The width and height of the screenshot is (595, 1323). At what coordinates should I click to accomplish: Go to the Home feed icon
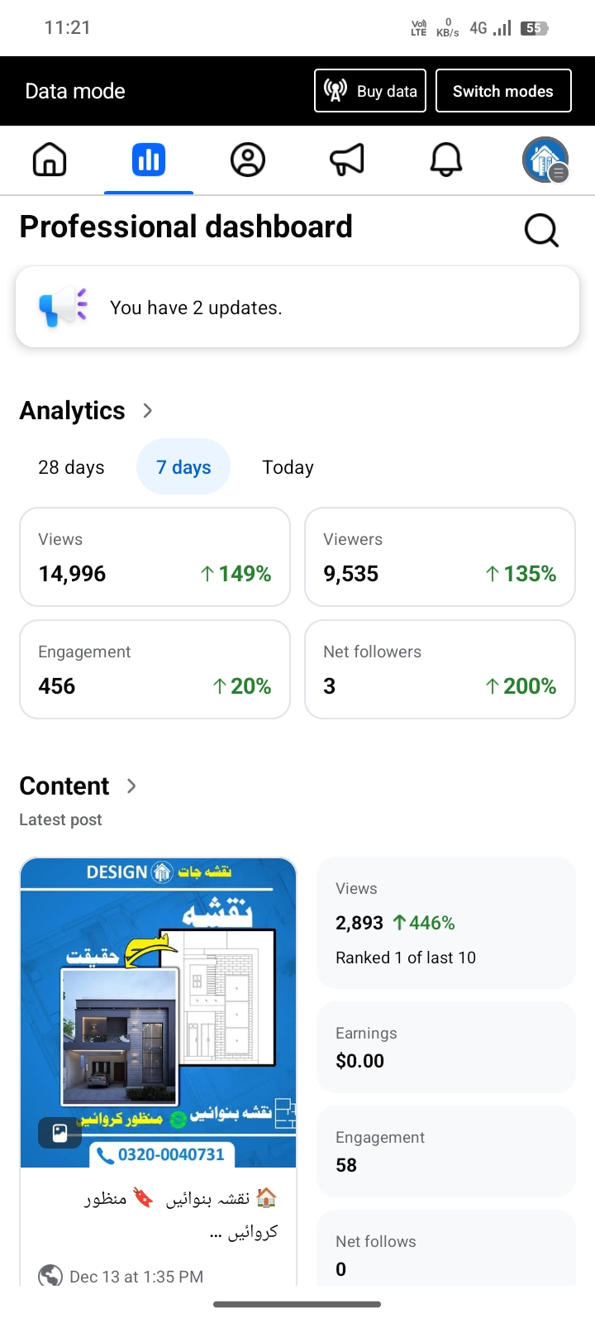pyautogui.click(x=50, y=160)
